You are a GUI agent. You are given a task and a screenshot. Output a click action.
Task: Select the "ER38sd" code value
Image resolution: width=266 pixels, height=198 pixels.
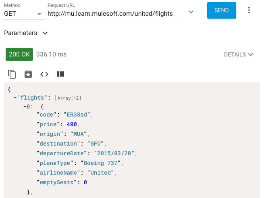(77, 115)
